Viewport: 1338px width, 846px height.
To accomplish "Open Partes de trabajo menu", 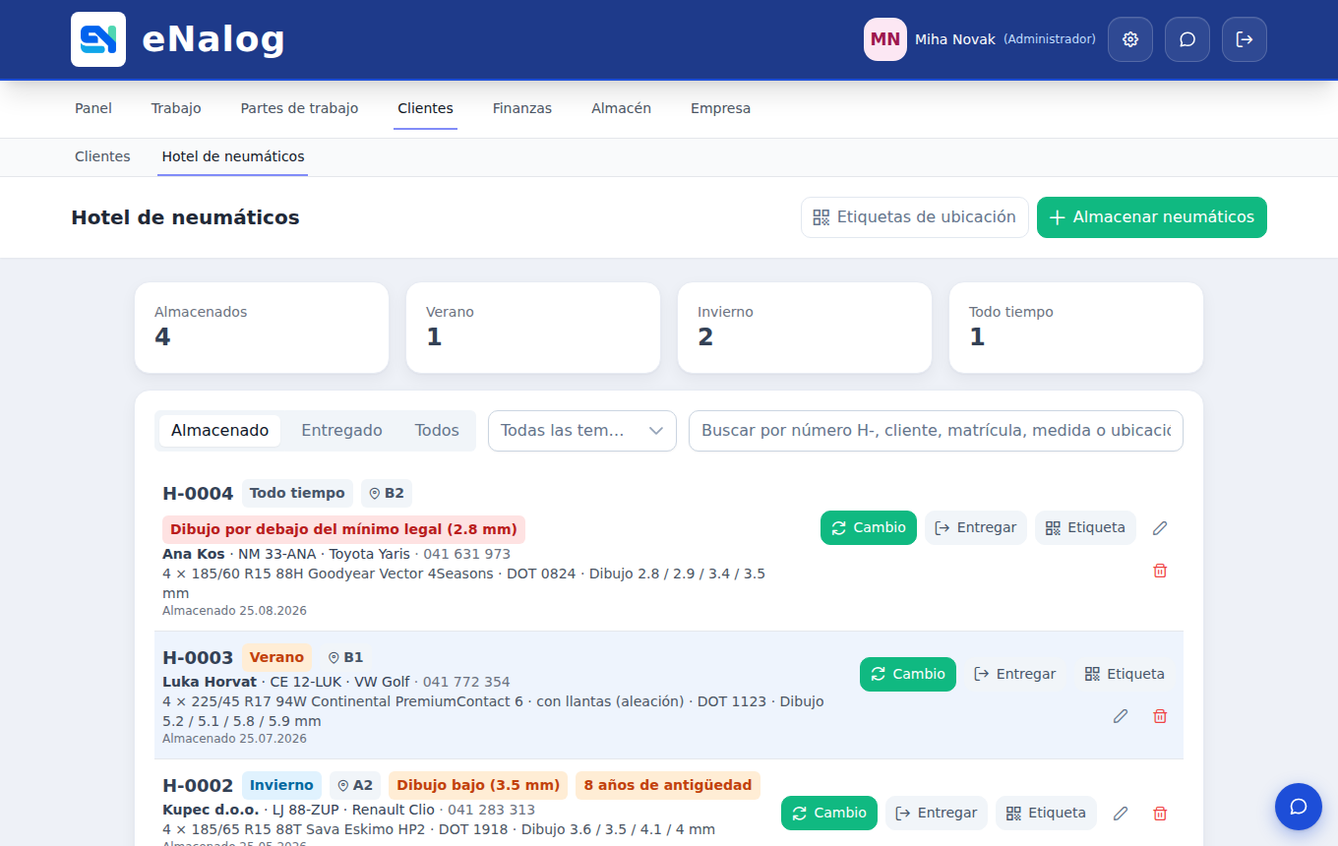I will pos(299,108).
